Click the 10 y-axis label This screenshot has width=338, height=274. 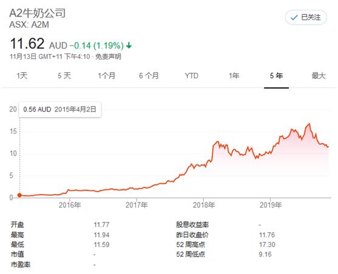coord(13,153)
